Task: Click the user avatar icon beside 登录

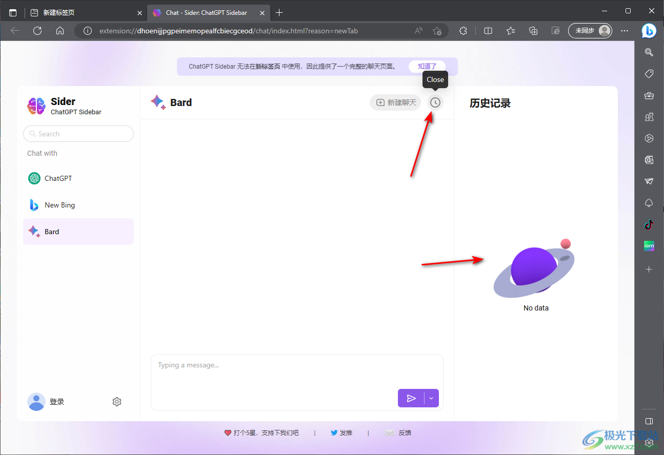Action: click(x=36, y=402)
